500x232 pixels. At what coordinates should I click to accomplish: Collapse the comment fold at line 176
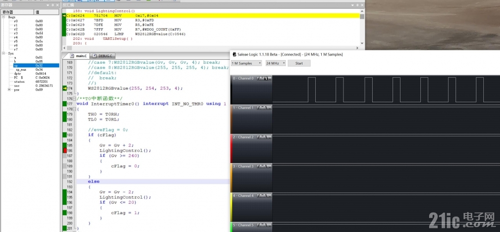point(74,98)
